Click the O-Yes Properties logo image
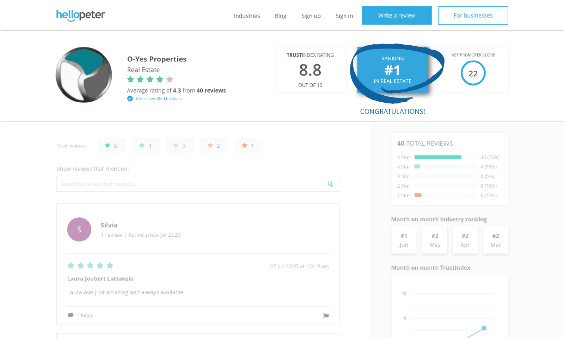This screenshot has height=338, width=564. [84, 75]
